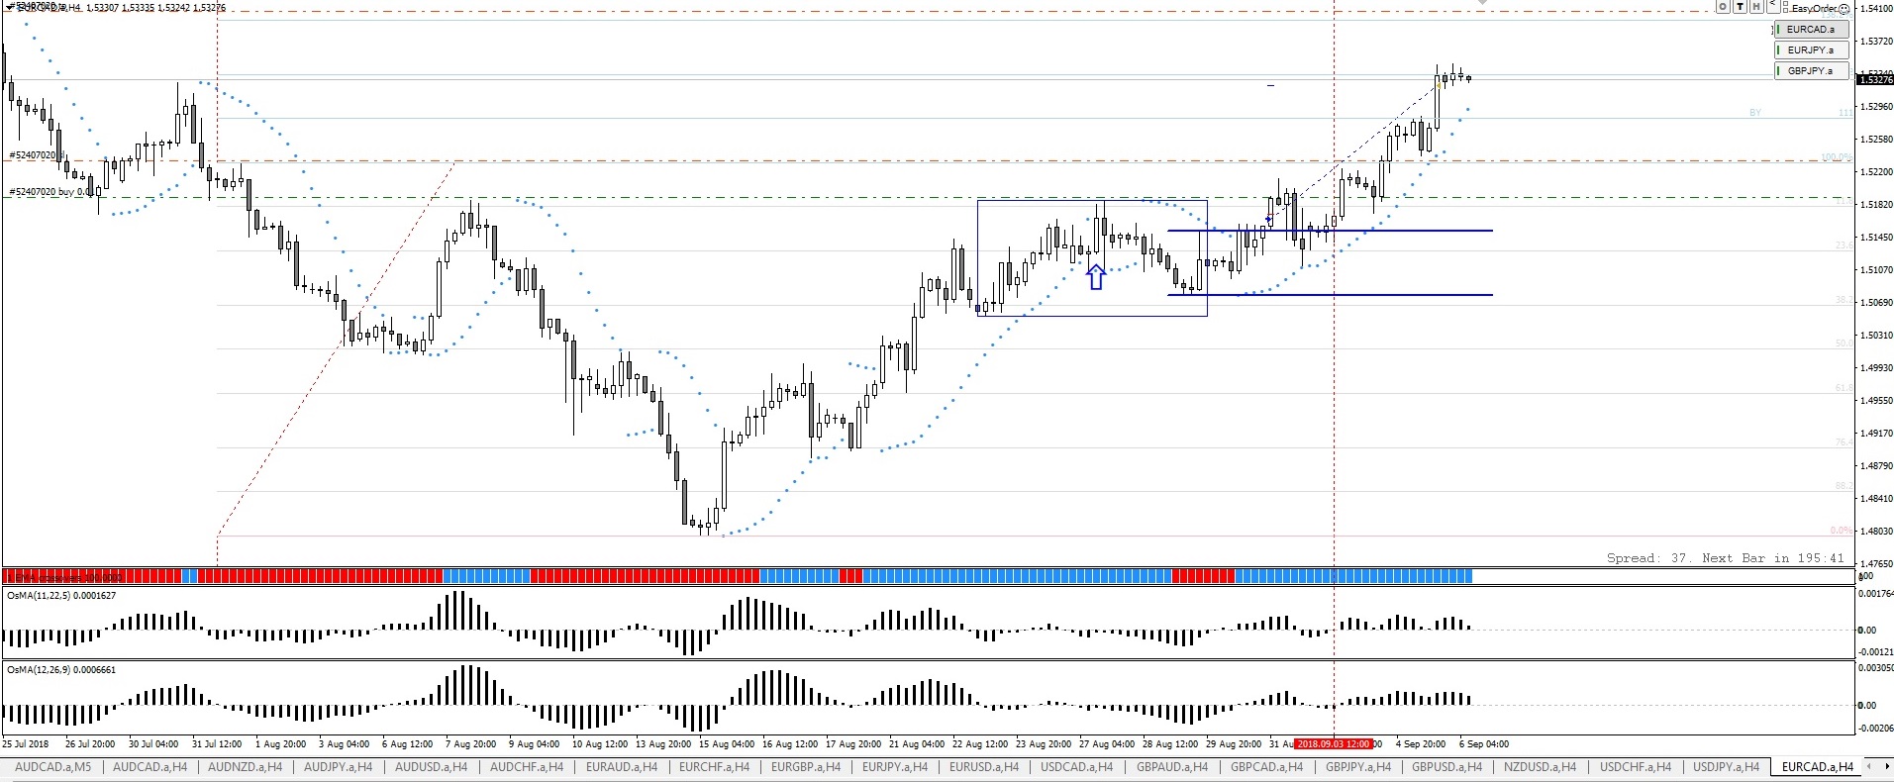Switch to the AUDCAD.a,H4 chart tab
The height and width of the screenshot is (782, 1894).
150,767
